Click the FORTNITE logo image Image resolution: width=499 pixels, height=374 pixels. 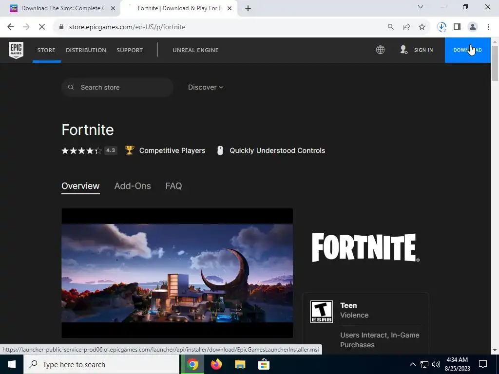click(x=365, y=248)
